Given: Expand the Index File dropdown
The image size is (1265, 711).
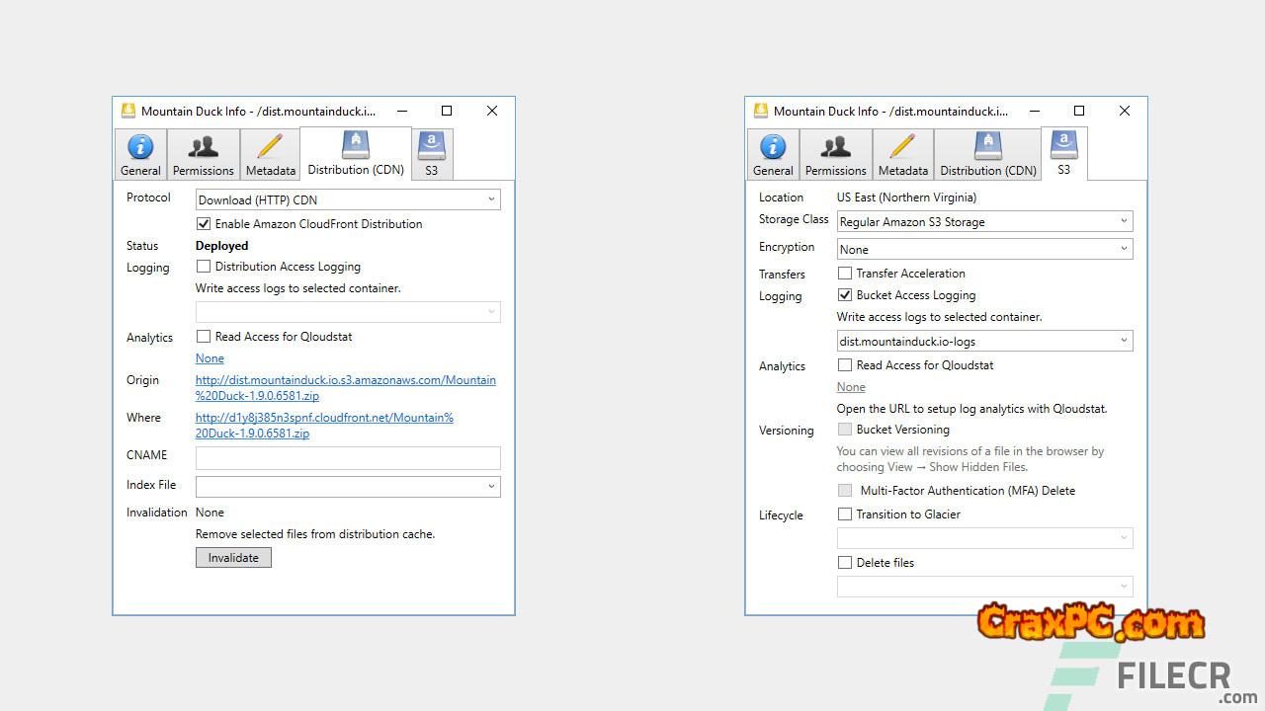Looking at the screenshot, I should coord(348,486).
